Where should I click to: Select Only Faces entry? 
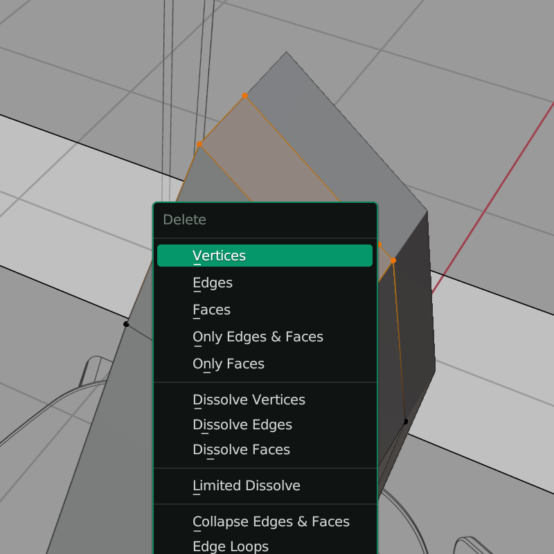(x=265, y=364)
